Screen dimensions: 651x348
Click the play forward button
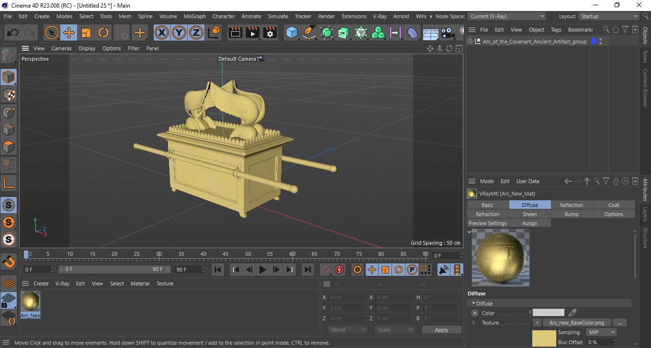point(262,270)
